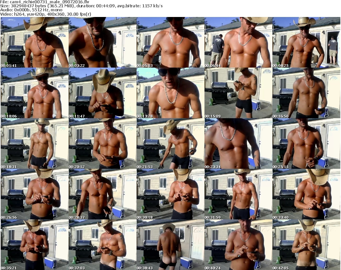Viewport: 341px width, 270px height.
Task: Select the thumbnail stamped 00:05:03
Action: (x=170, y=42)
